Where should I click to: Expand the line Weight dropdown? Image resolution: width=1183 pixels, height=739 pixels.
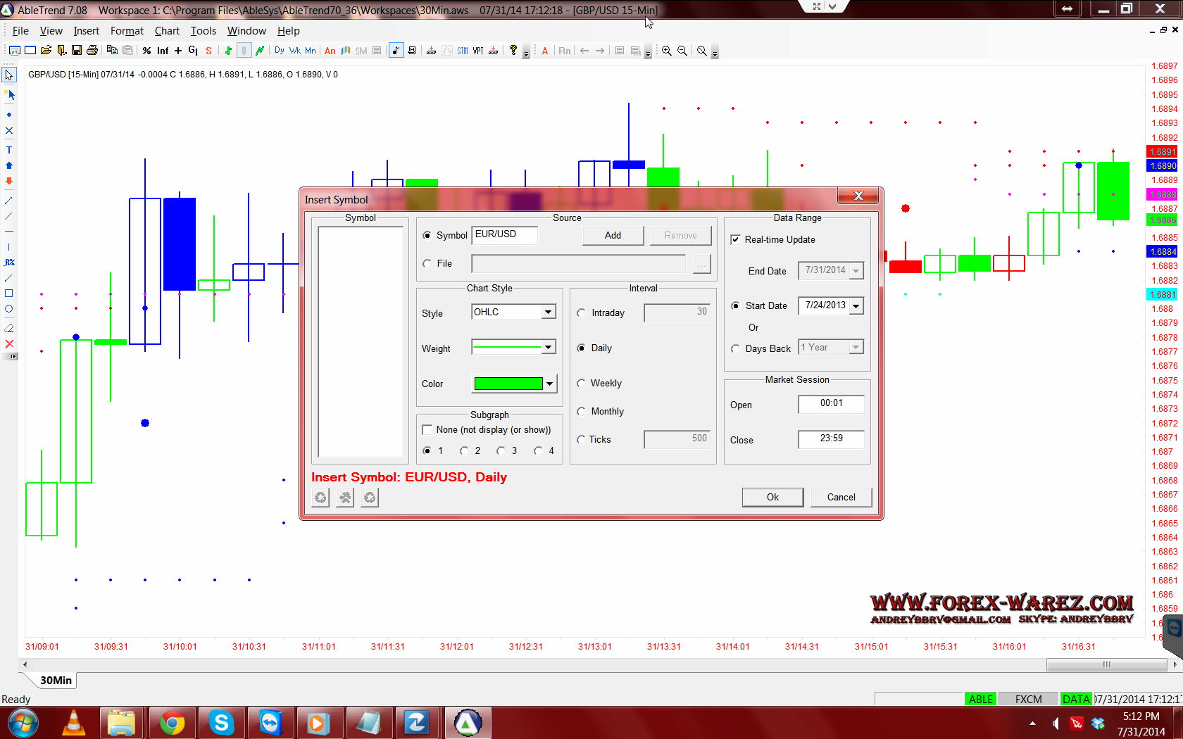click(x=548, y=347)
